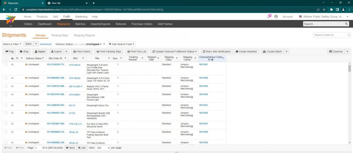Image resolution: width=353 pixels, height=153 pixels.
Task: Expand the Columns dropdown arrow
Action: (x=347, y=52)
